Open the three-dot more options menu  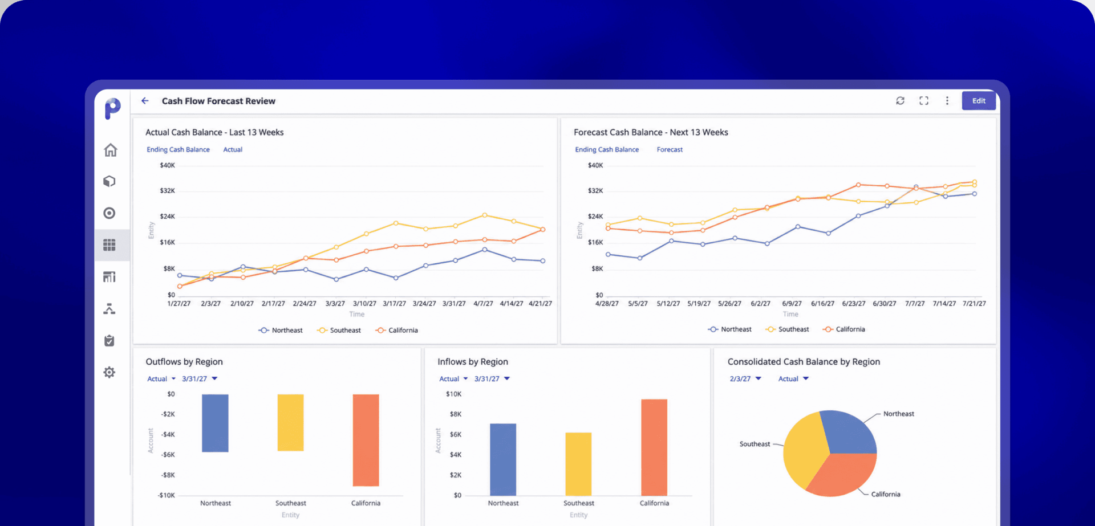[947, 101]
